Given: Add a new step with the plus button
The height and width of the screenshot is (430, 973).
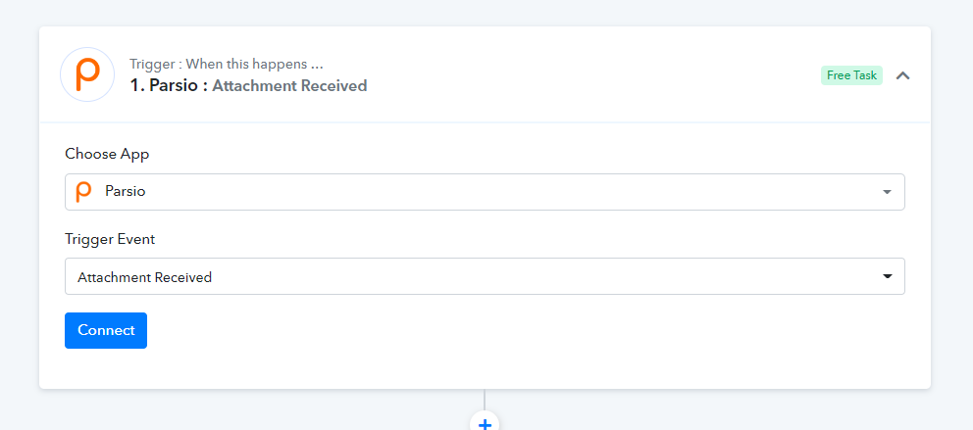Looking at the screenshot, I should [485, 422].
